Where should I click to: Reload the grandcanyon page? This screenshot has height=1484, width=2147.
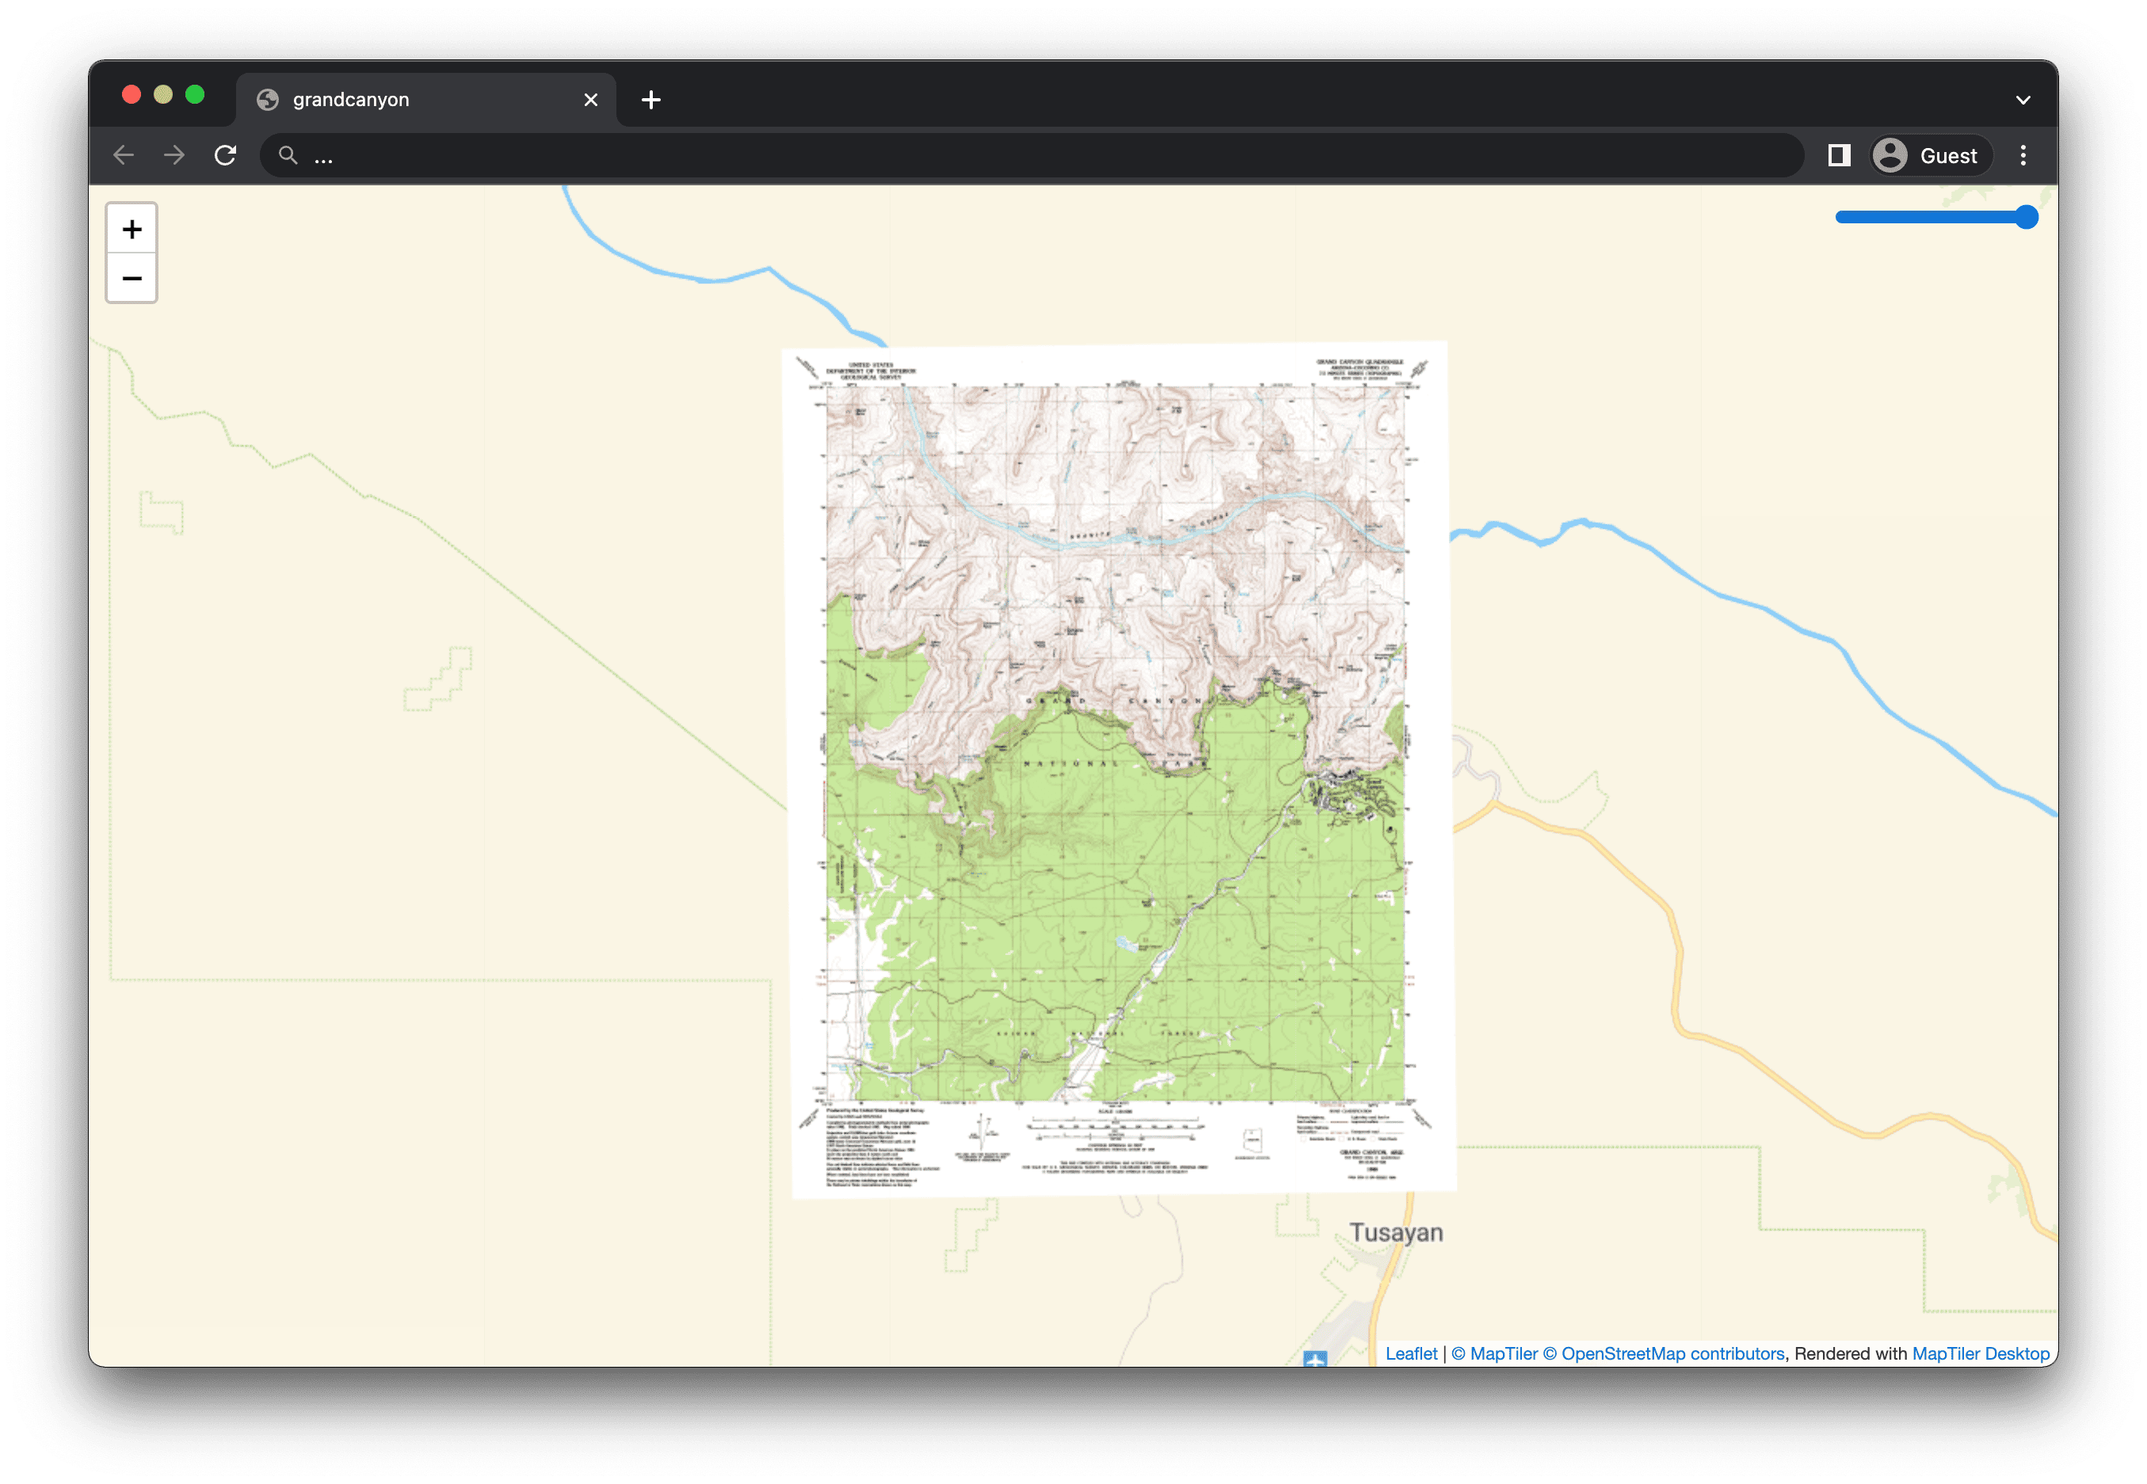coord(226,155)
